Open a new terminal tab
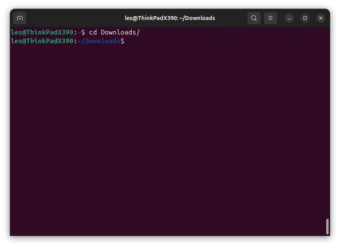Screen dimensions: 340x247 click(20, 18)
